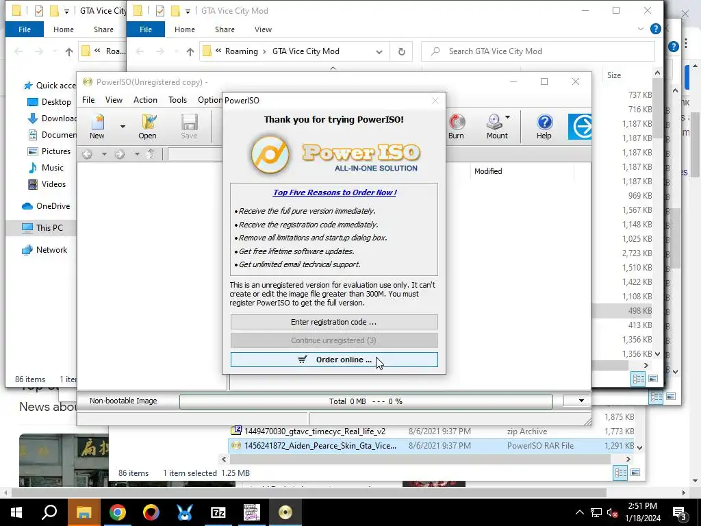Click the back navigation arrow in PowerISO
Screen dimensions: 701x526
click(88, 154)
